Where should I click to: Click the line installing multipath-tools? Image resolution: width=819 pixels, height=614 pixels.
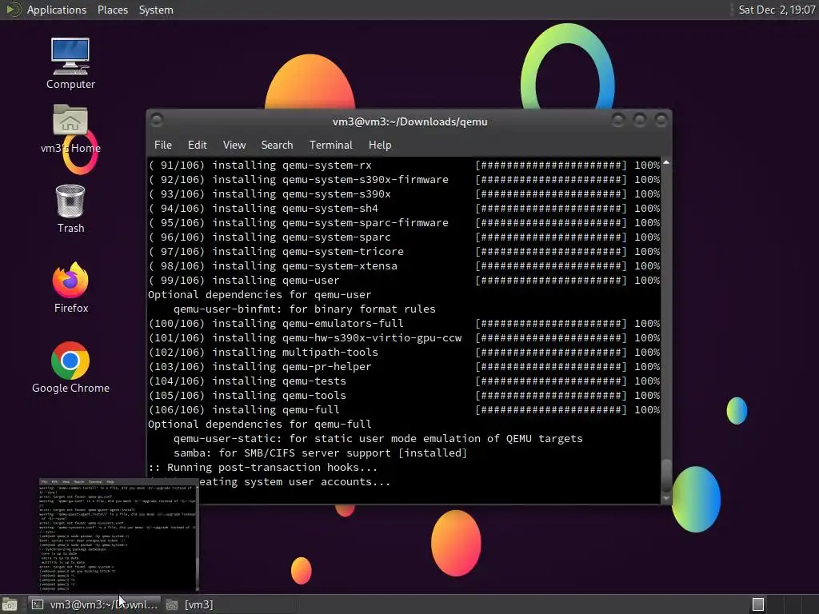tap(404, 353)
